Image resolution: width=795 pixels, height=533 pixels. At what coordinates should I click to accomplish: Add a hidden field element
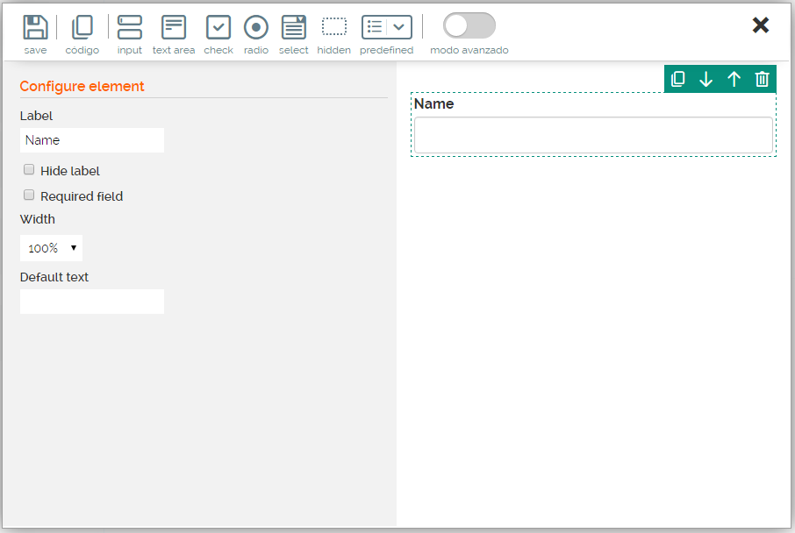point(333,28)
